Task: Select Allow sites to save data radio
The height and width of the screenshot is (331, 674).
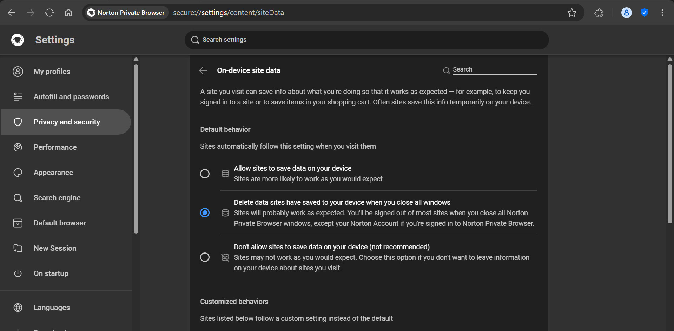Action: pyautogui.click(x=205, y=174)
